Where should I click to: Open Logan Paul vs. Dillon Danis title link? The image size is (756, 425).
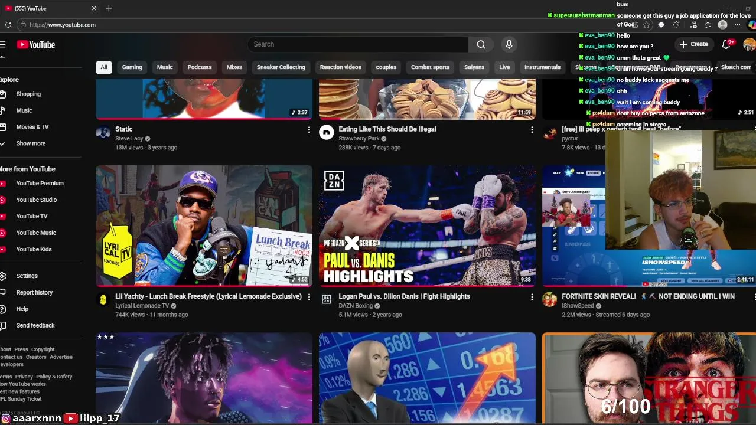[404, 296]
